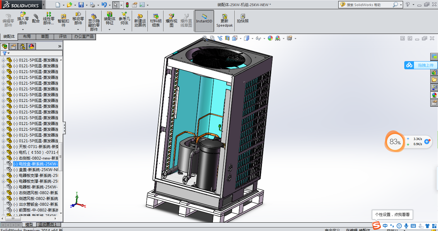Click the Open folder icon

tap(70, 5)
